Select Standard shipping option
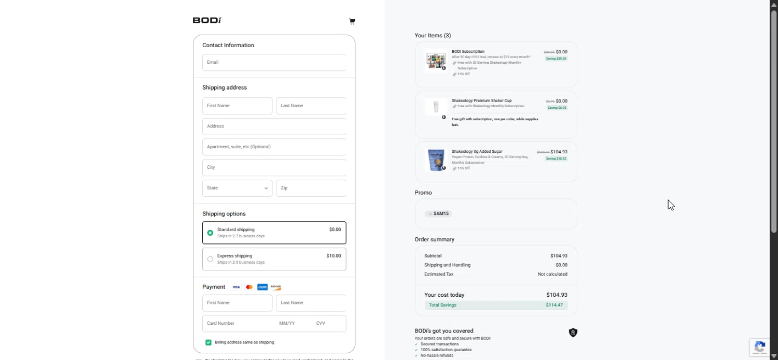The height and width of the screenshot is (360, 778). (x=274, y=233)
